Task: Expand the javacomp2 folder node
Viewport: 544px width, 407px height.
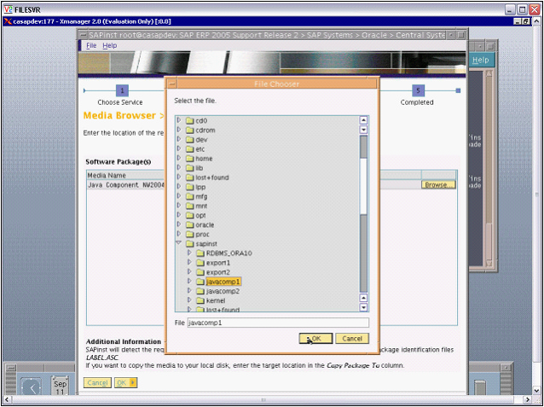Action: pos(189,290)
